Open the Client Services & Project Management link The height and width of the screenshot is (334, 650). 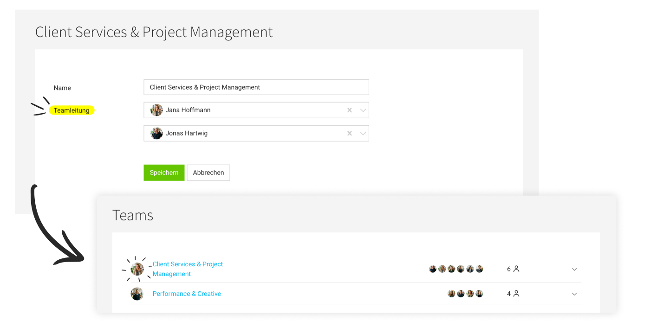(188, 269)
